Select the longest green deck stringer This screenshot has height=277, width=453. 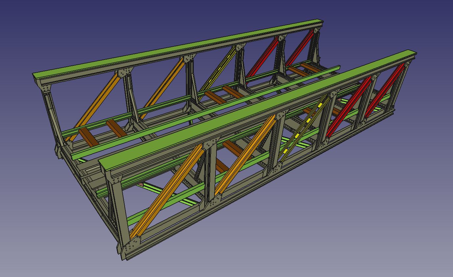click(204, 112)
